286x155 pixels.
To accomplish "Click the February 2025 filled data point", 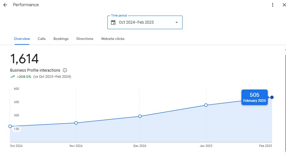I will pos(272,97).
